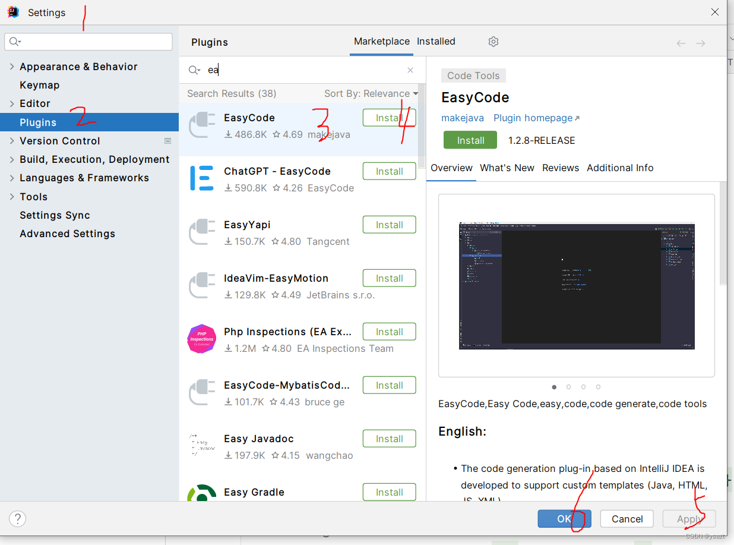This screenshot has height=545, width=734.
Task: Click the EasyCode-MybatisCodeHelper plugin icon
Action: (x=202, y=392)
